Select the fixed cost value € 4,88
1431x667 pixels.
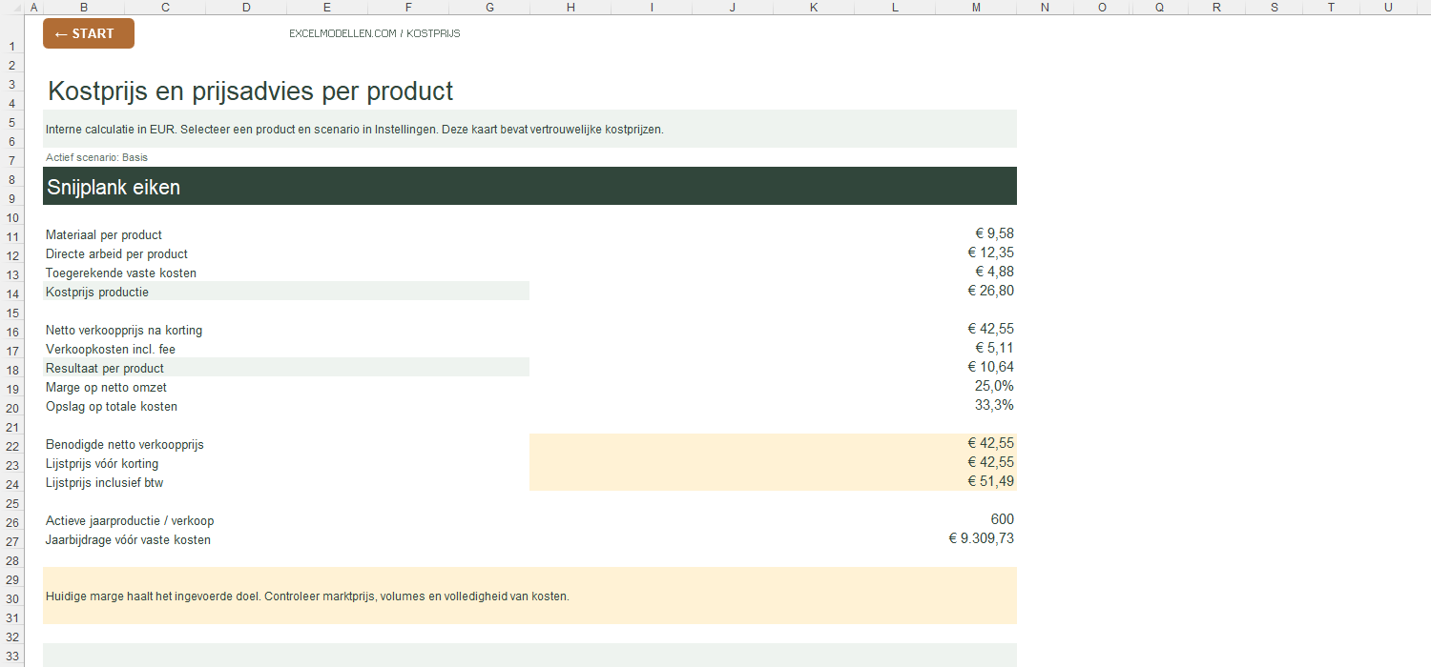click(994, 272)
